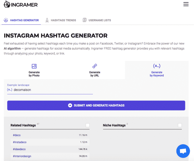Click the Username Lists contact icon

(85, 20)
